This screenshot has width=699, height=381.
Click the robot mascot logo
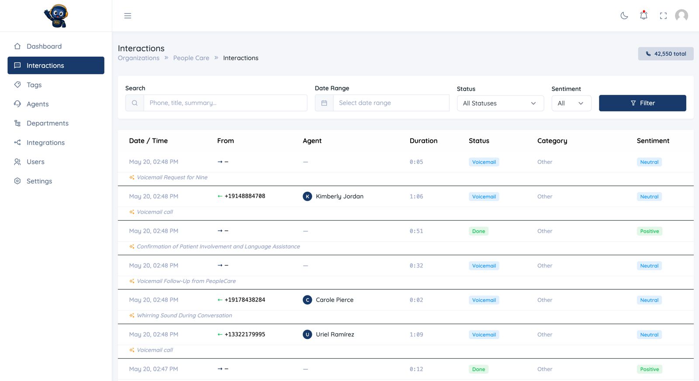pos(56,16)
